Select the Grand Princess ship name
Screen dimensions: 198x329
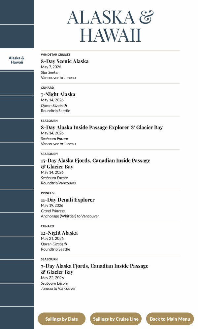pos(53,211)
